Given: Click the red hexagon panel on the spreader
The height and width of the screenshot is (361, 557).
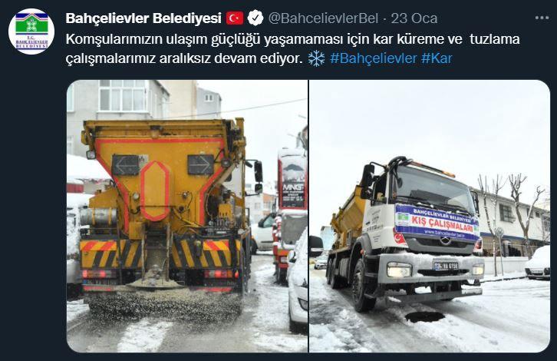Looking at the screenshot, I should pos(155,191).
